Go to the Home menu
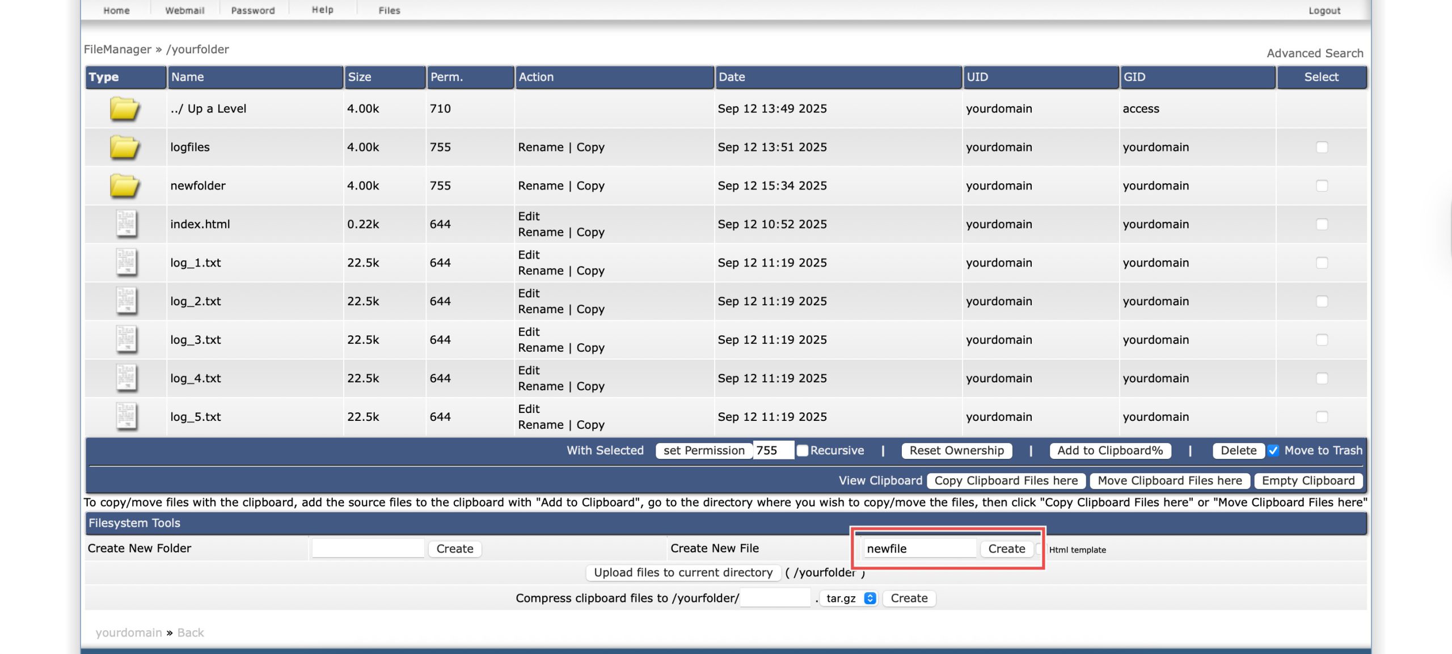 click(116, 10)
